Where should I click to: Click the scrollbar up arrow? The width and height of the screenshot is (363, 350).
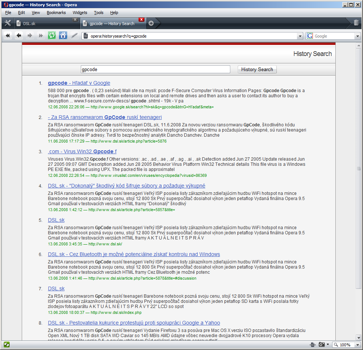point(359,46)
